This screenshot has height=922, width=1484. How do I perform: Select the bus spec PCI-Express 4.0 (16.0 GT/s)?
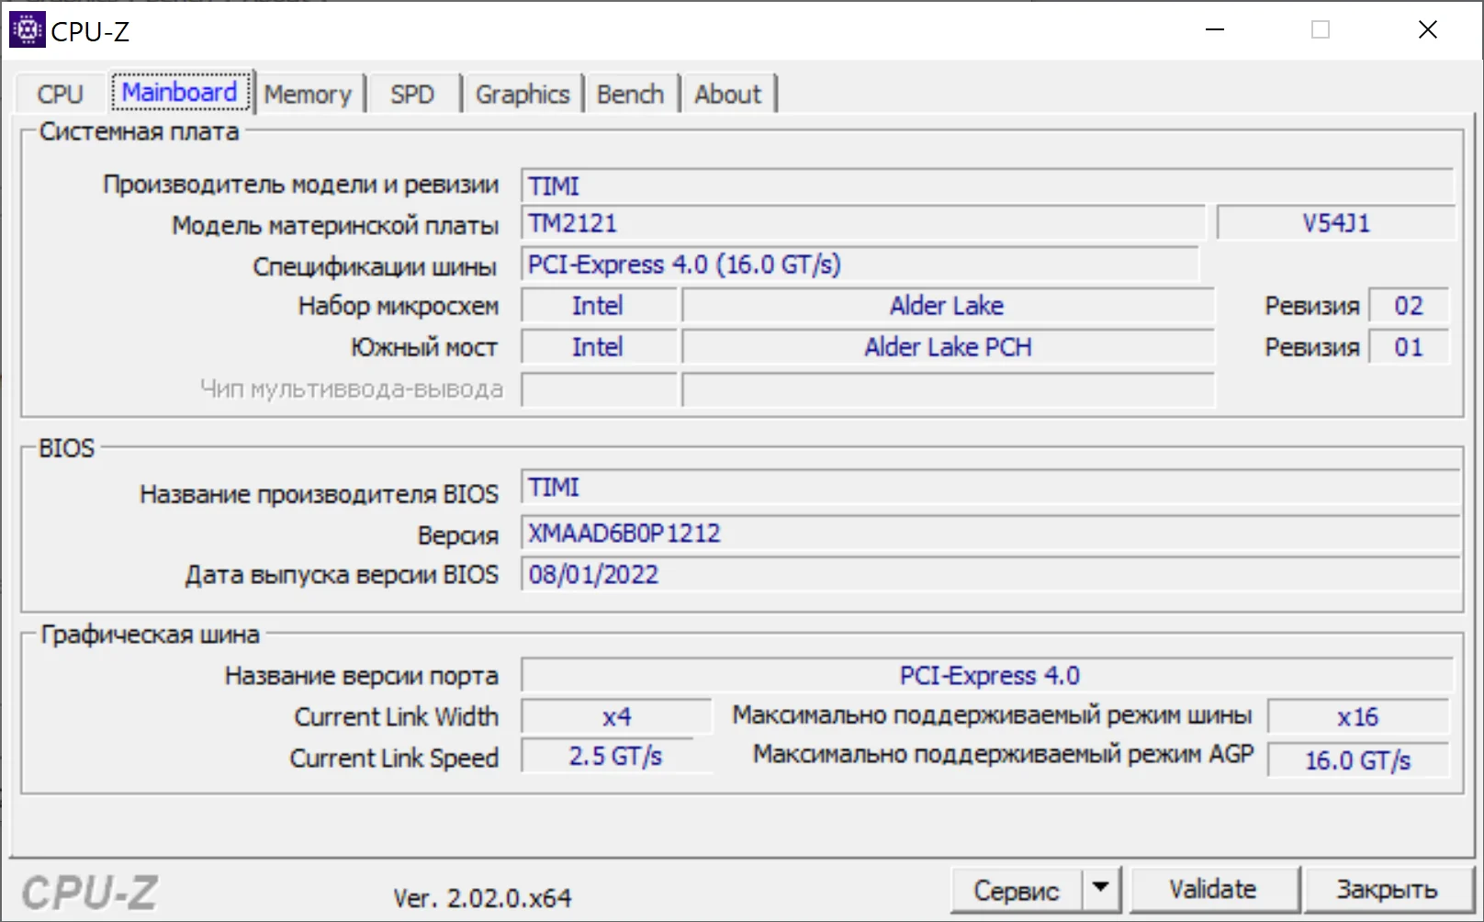(860, 264)
